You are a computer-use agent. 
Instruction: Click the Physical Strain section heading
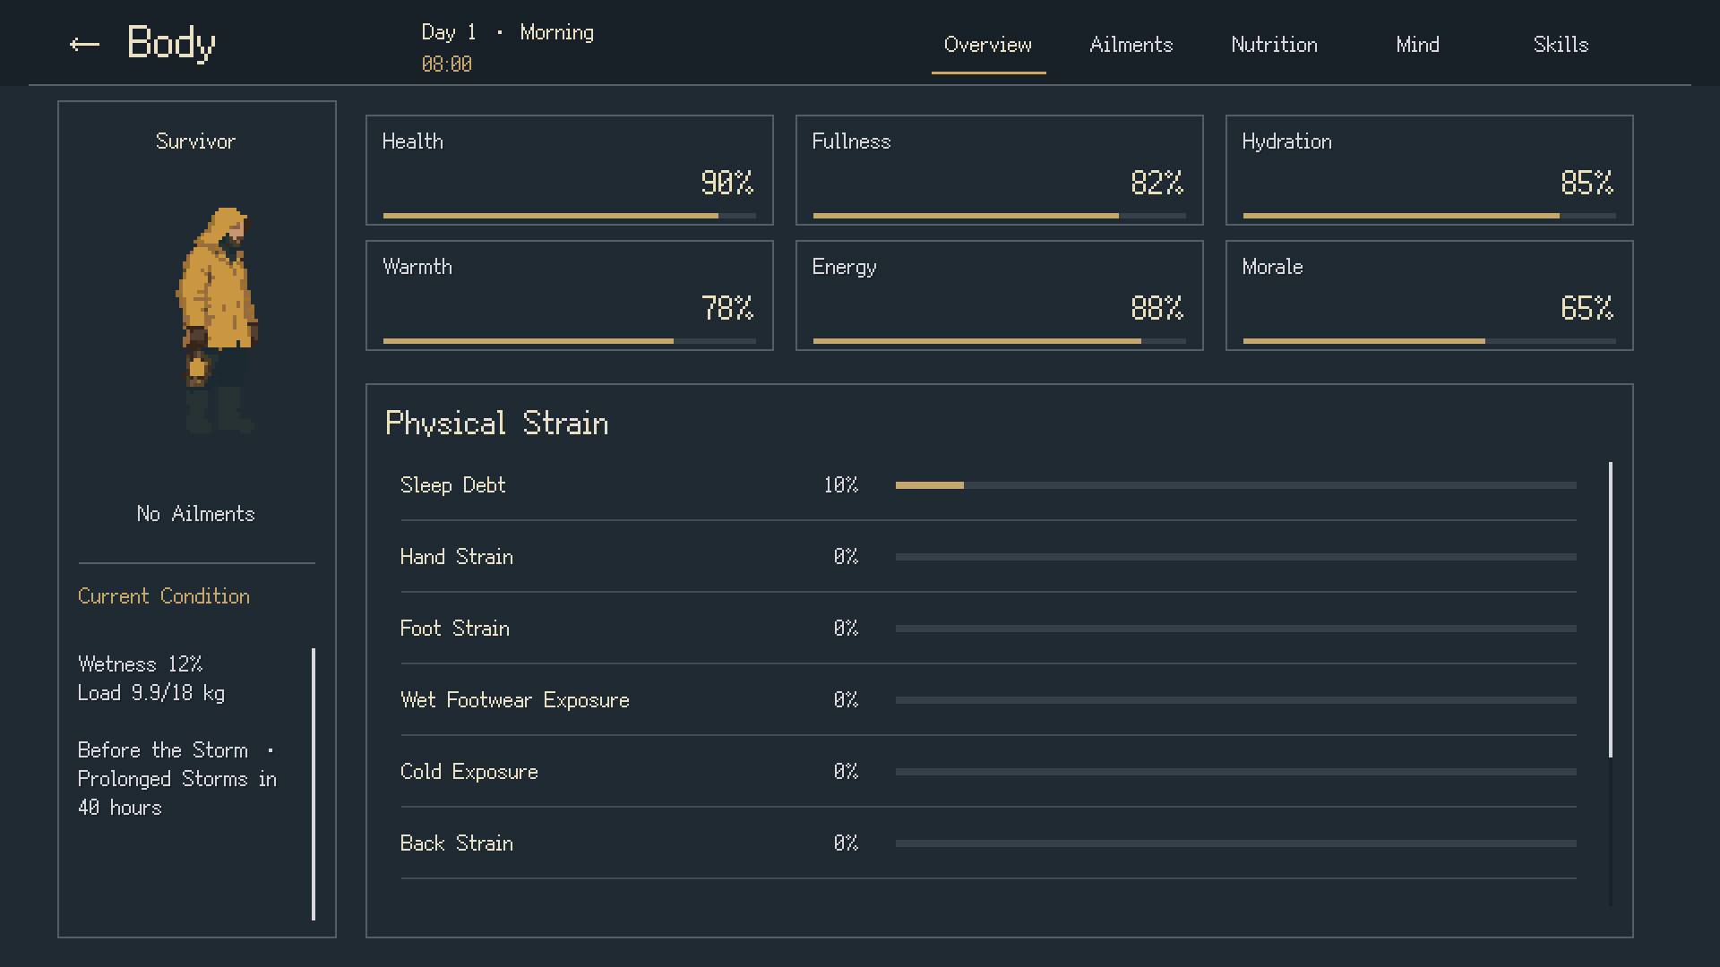[497, 424]
